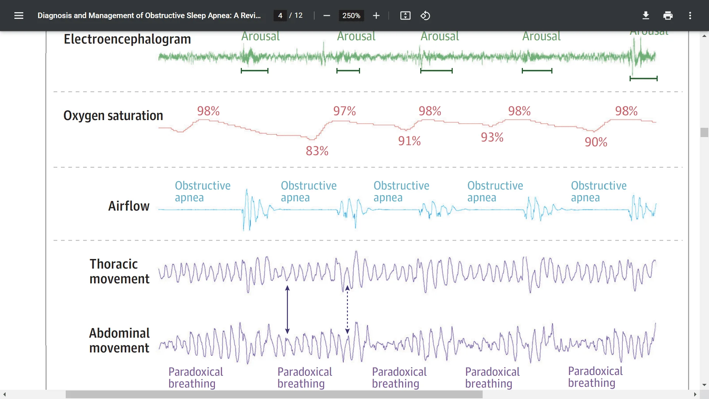
Task: Click the scroll down arrow
Action: click(x=704, y=385)
